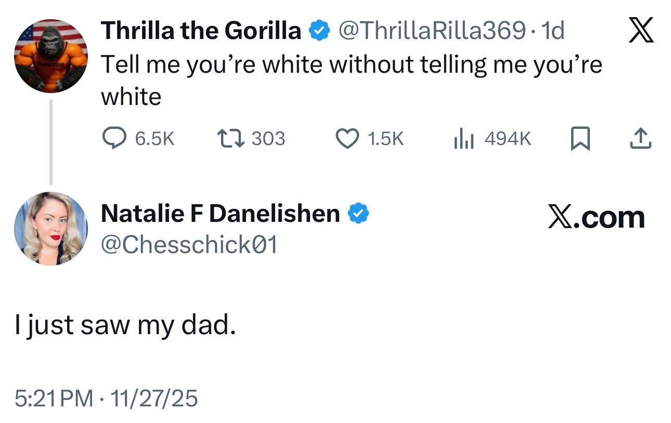
Task: Click the 1d post timestamp
Action: click(x=552, y=32)
